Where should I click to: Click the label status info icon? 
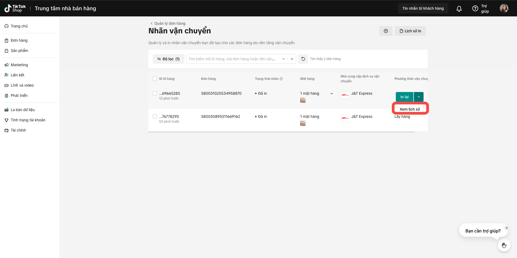coord(281,79)
